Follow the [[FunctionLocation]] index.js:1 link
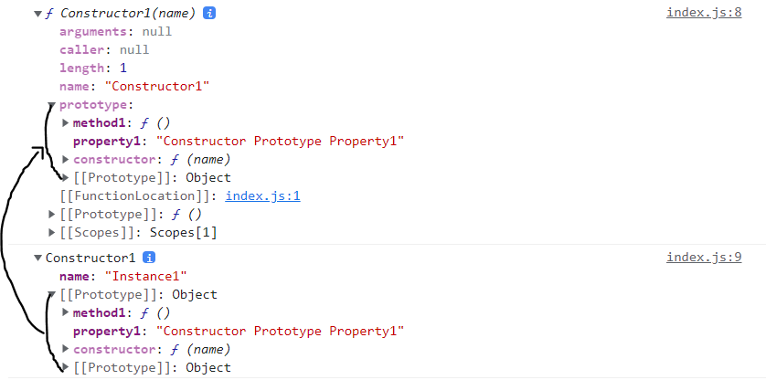The image size is (766, 380). click(x=263, y=196)
